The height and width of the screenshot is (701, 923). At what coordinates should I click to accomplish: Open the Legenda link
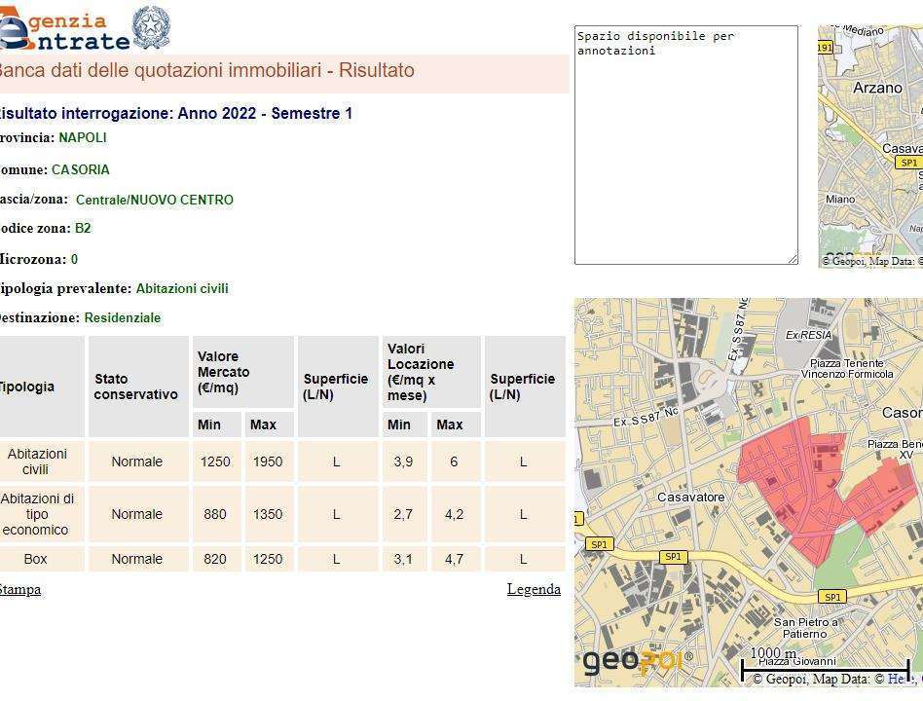point(534,589)
